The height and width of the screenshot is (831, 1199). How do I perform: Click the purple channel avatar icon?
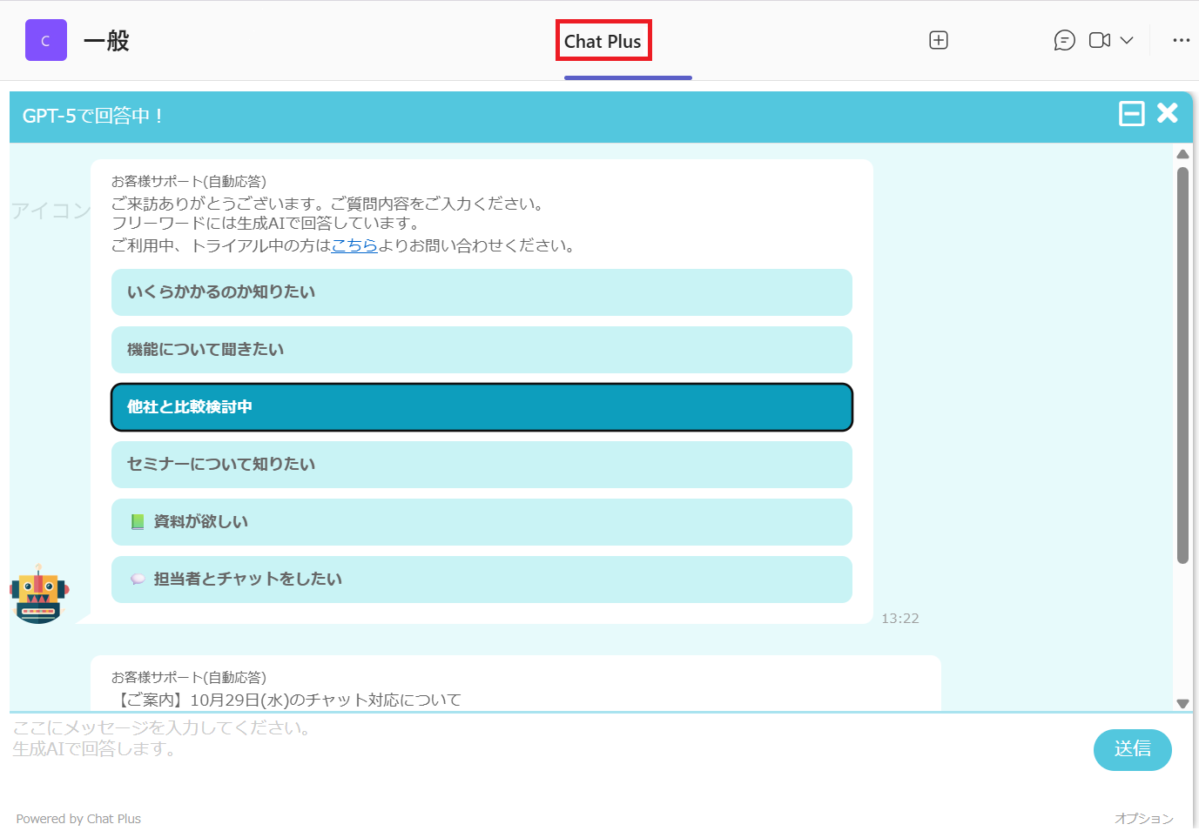pos(46,41)
